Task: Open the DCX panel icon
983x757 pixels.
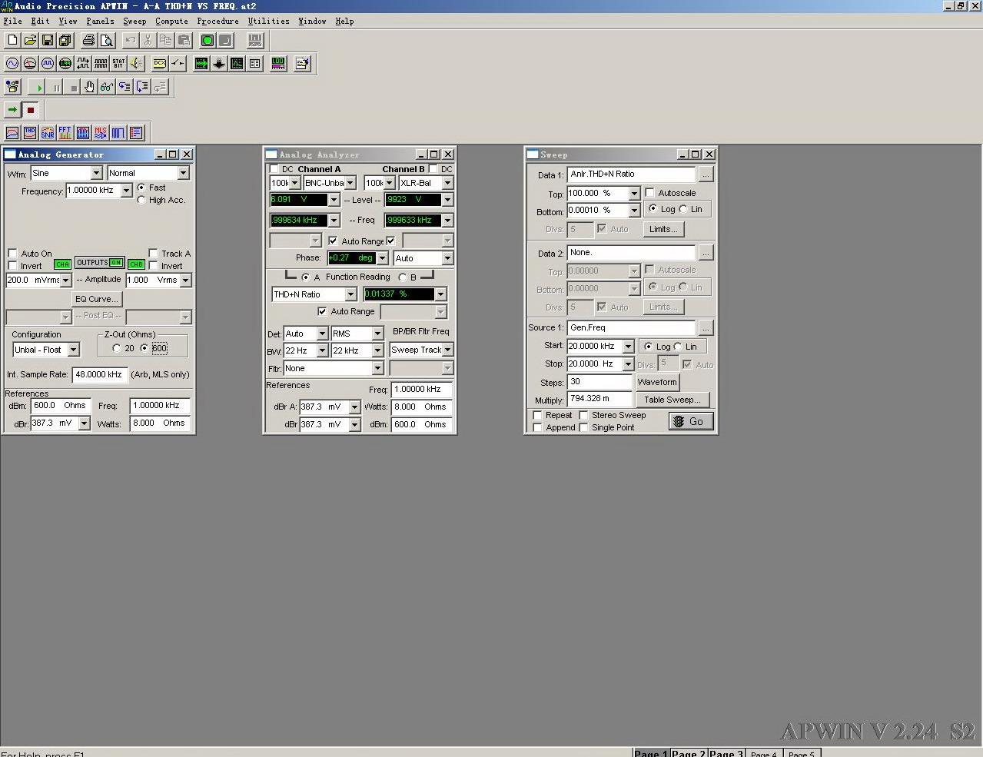Action: click(160, 64)
